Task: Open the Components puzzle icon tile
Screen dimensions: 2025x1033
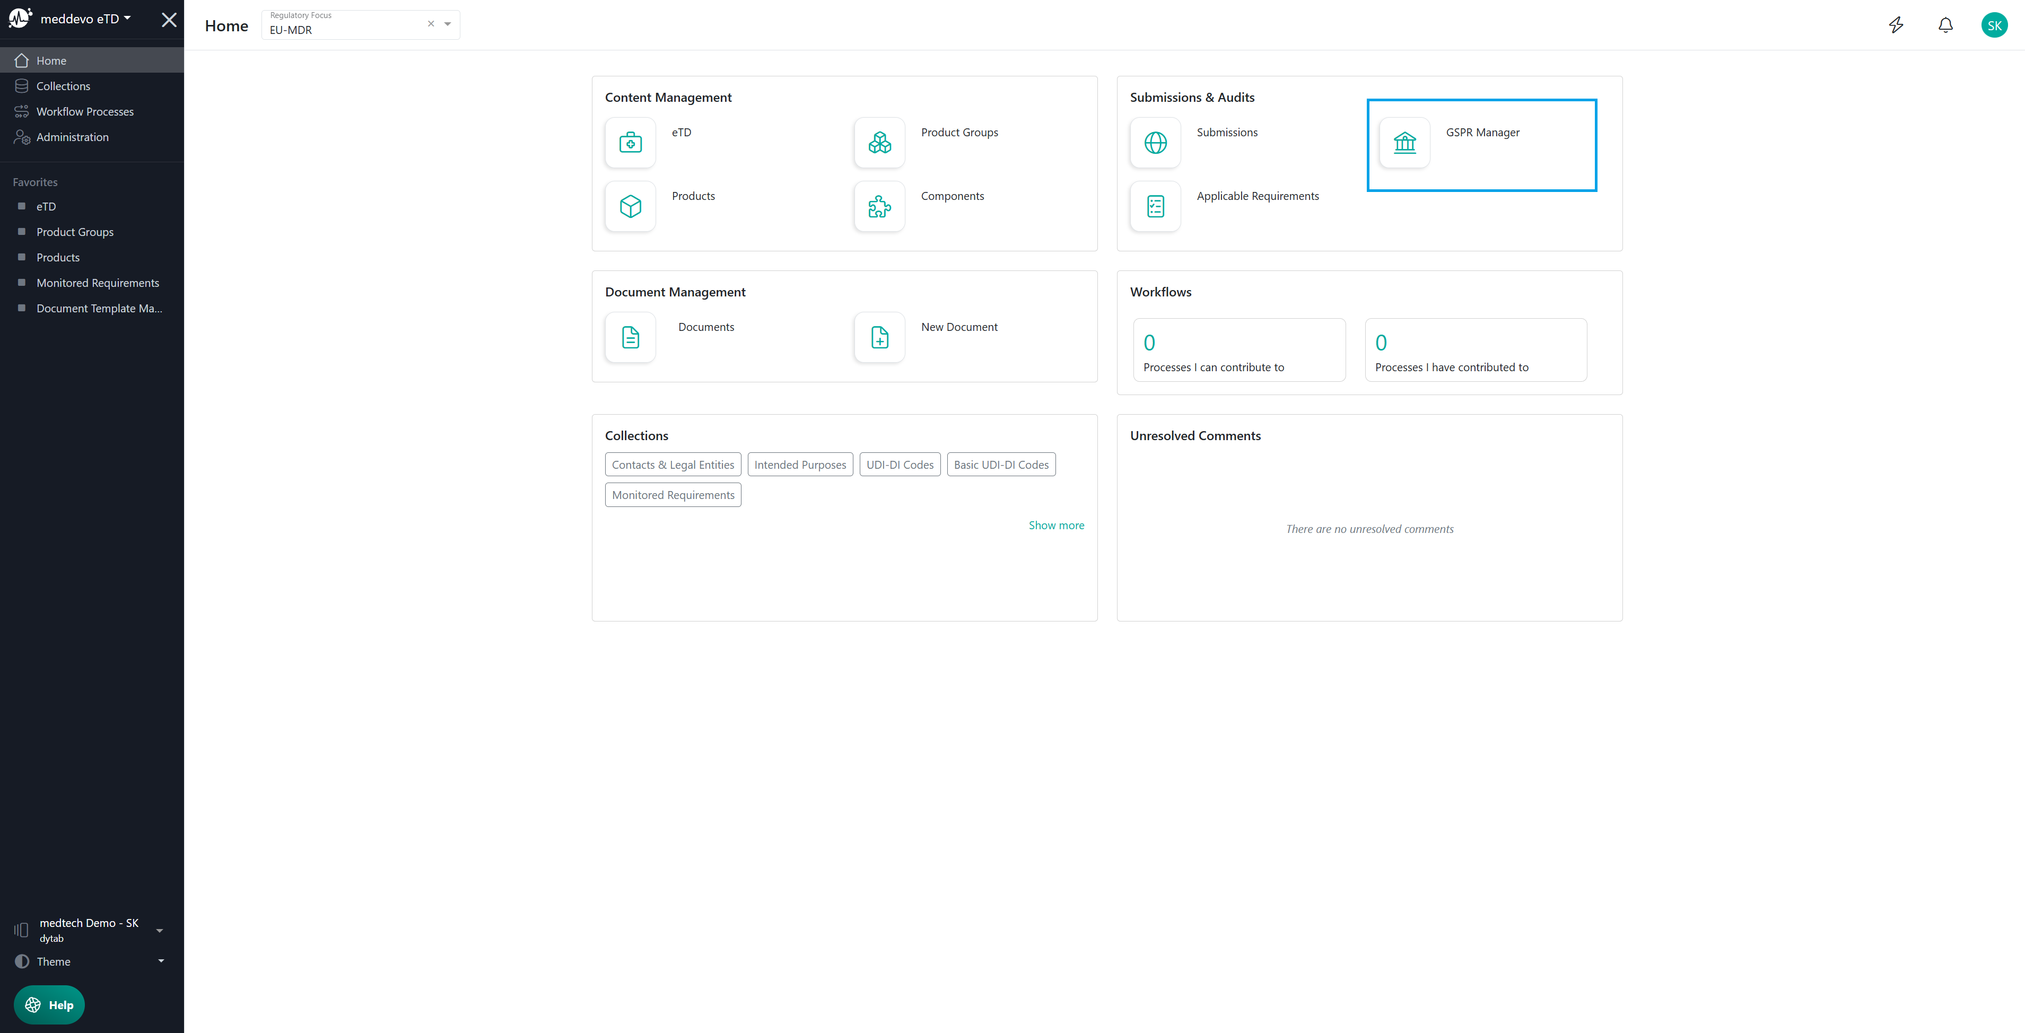Action: [x=880, y=206]
